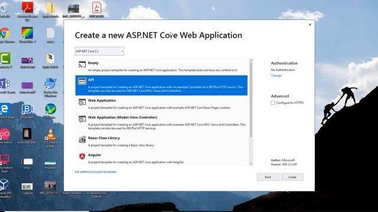Select the Empty project template icon
The width and height of the screenshot is (378, 212).
coord(82,64)
